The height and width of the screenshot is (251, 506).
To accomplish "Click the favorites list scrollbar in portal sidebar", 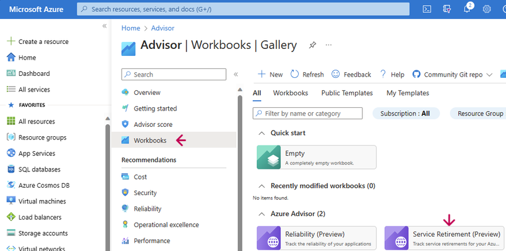I will coord(107,187).
